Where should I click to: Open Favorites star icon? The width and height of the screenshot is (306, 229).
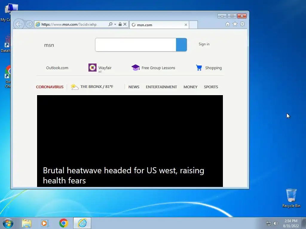click(x=235, y=24)
